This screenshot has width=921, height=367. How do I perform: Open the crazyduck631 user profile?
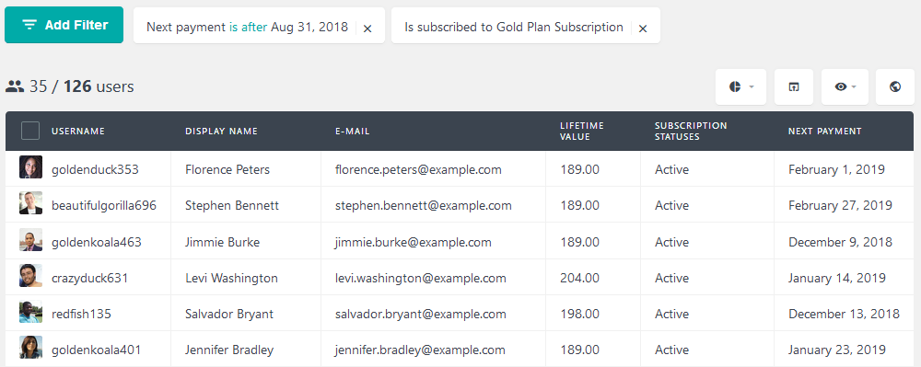click(90, 278)
